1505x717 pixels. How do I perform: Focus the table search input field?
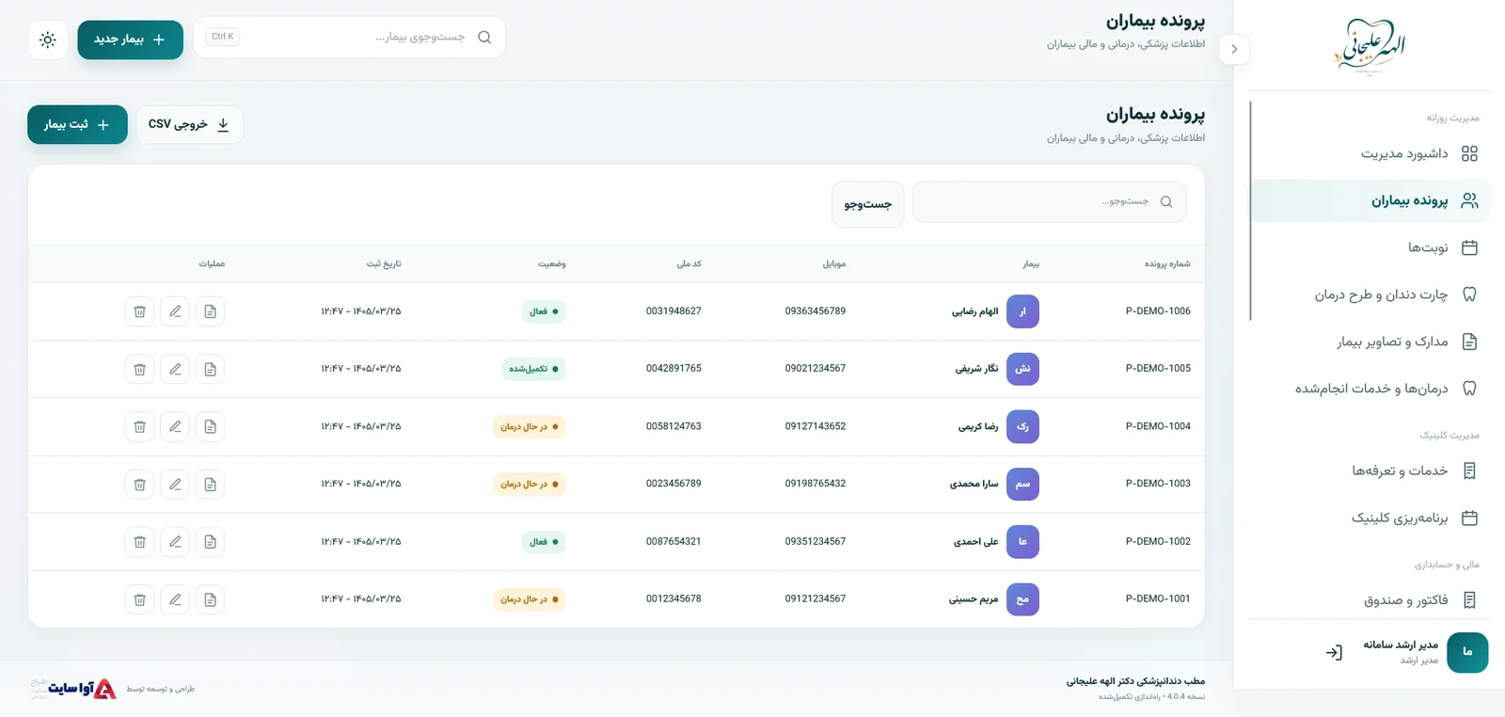tap(1049, 201)
